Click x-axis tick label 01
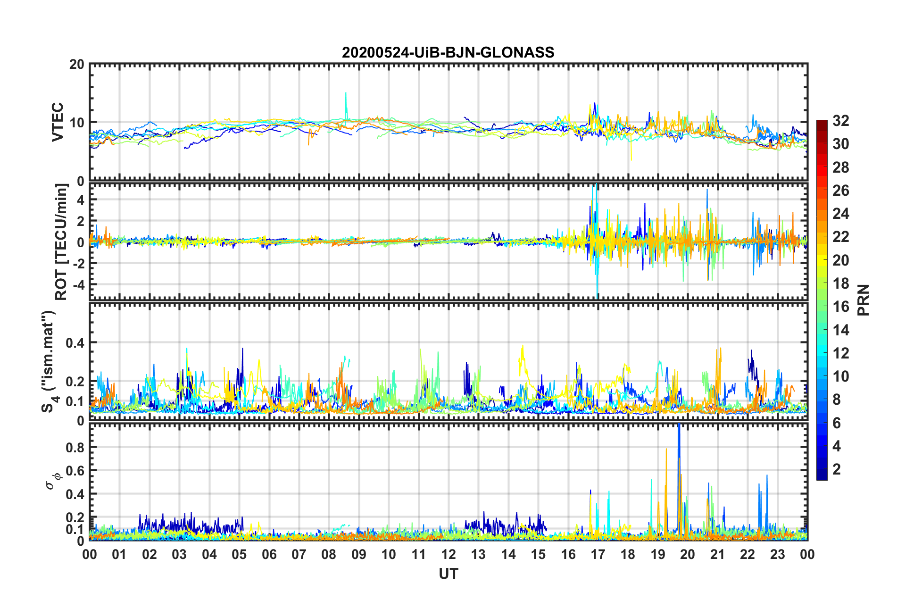The image size is (897, 600). 119,555
